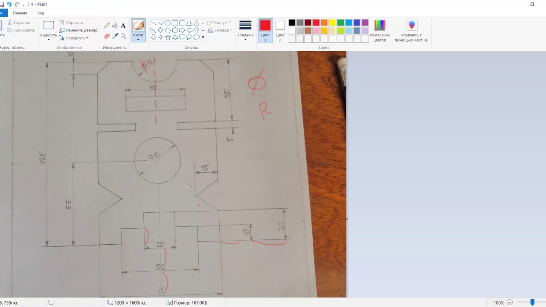Select the Magnifier tool

(x=123, y=36)
